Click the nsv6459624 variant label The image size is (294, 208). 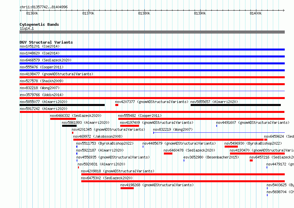click(x=279, y=136)
